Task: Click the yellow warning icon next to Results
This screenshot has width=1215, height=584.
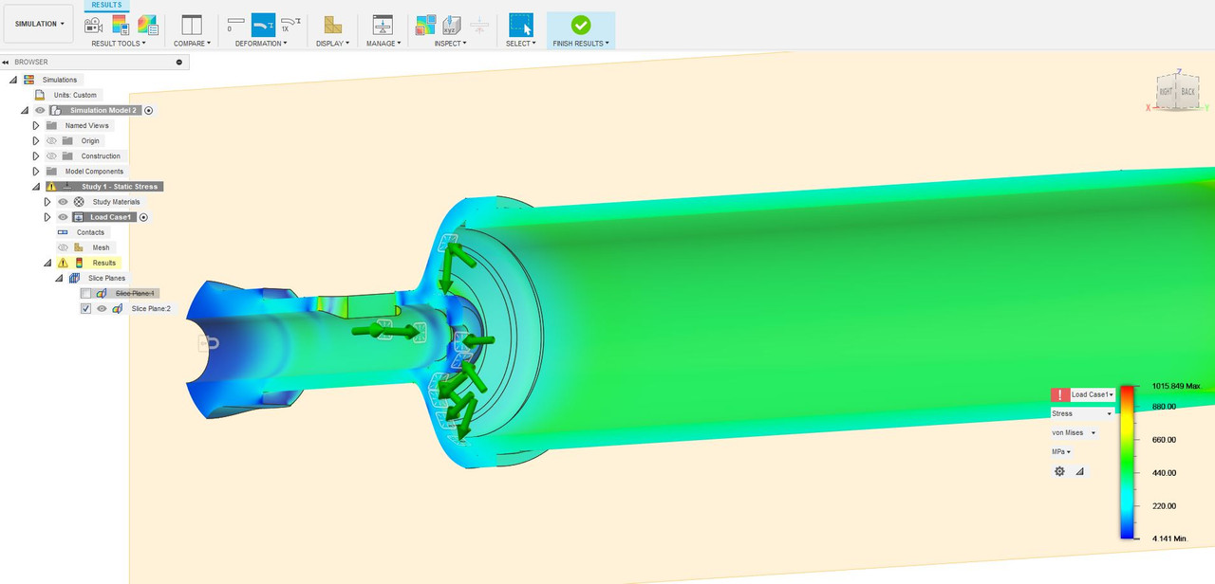Action: (63, 263)
